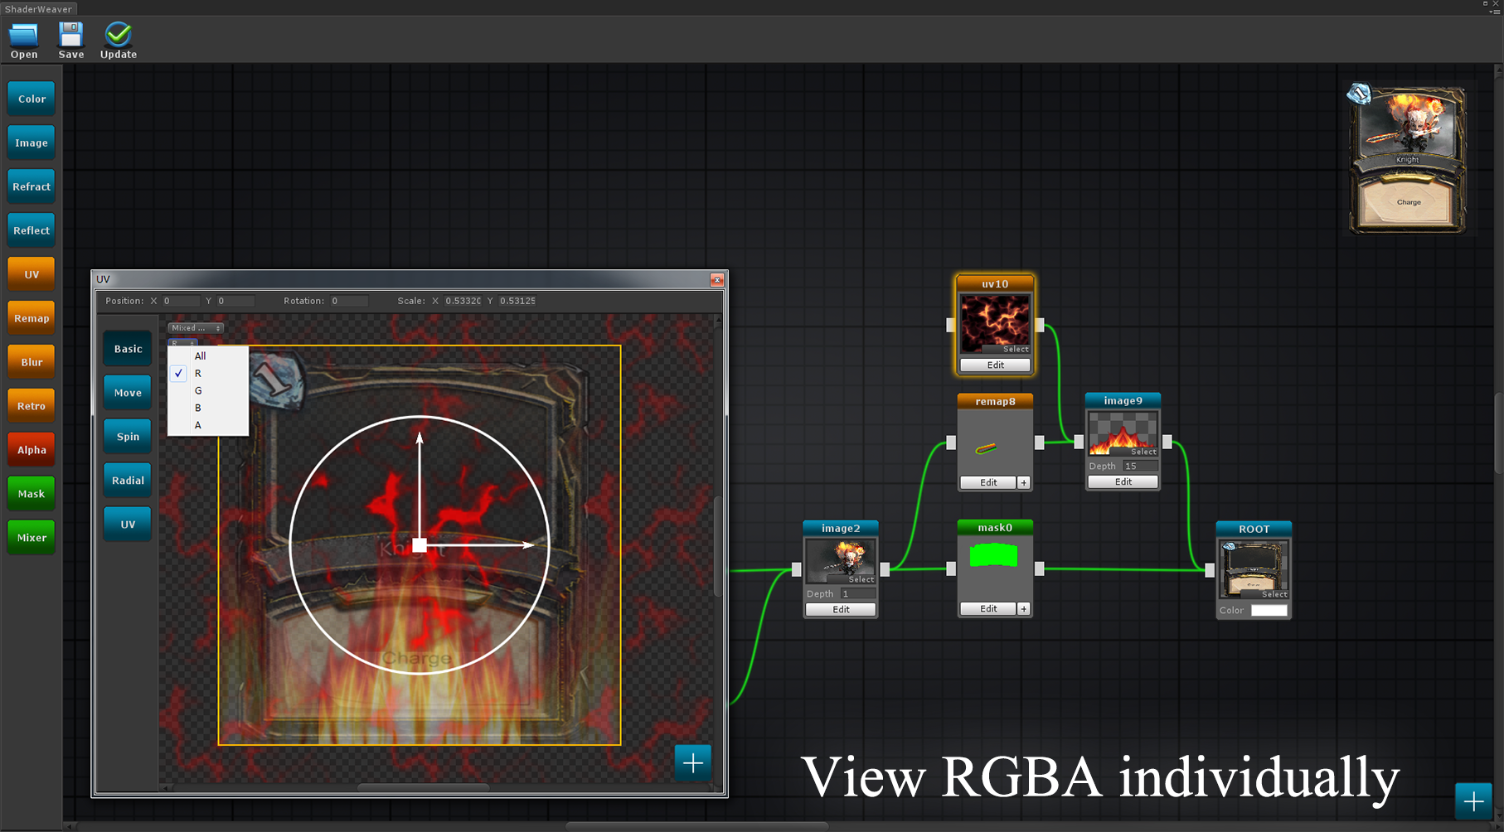Open the channel selector dropdown
This screenshot has width=1504, height=832.
point(183,342)
